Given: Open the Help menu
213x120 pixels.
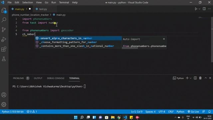Looking at the screenshot, I should click(75, 2).
